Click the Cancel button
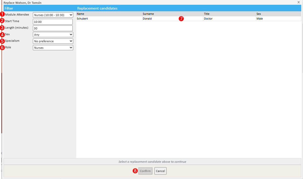Viewport: 303px width, 179px height. pyautogui.click(x=160, y=171)
